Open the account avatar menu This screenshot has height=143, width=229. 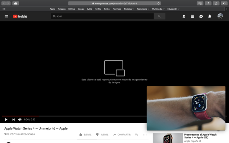220,16
